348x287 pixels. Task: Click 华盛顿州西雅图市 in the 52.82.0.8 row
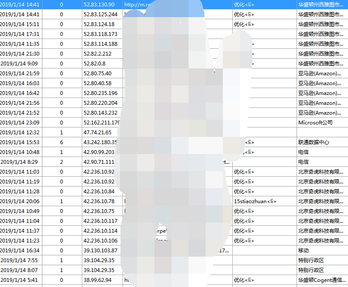(x=321, y=64)
